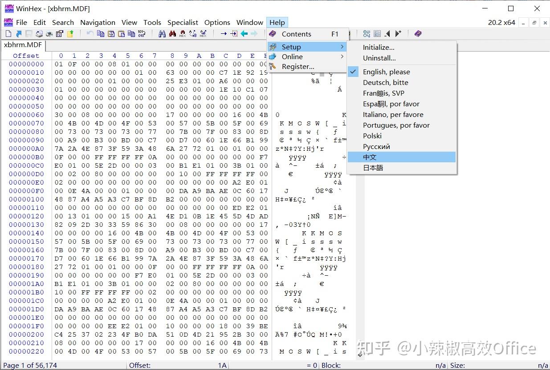Open the File menu

[21, 22]
